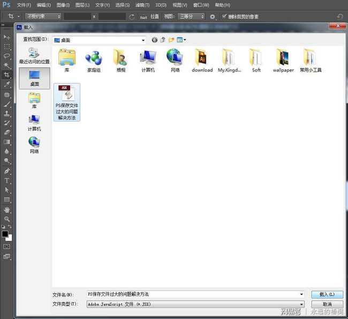This screenshot has height=319, width=348.
Task: Create a new folder in dialog
Action: [x=171, y=40]
